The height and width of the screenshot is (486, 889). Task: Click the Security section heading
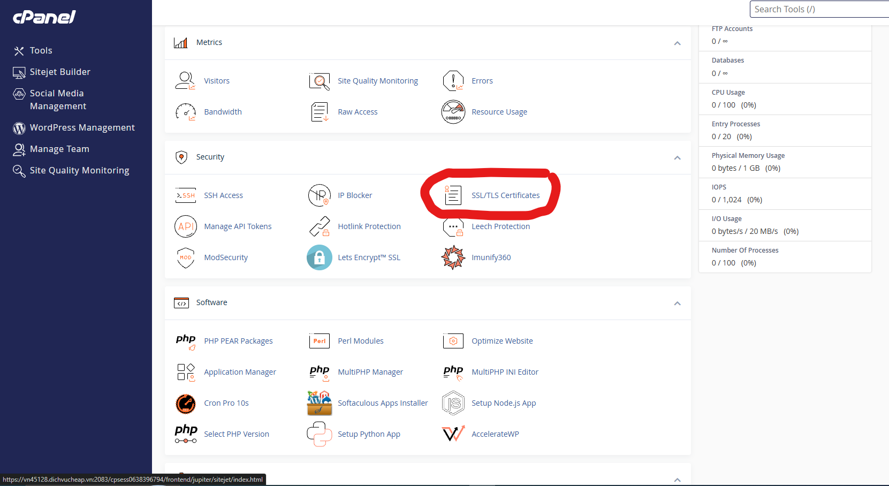210,157
